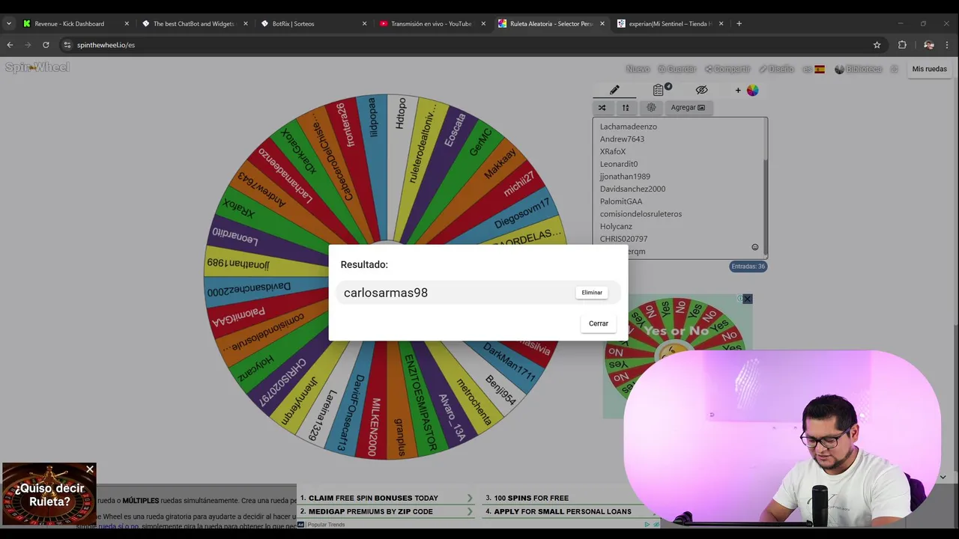Select the pencil edit entries tab
The image size is (959, 539).
pos(614,90)
